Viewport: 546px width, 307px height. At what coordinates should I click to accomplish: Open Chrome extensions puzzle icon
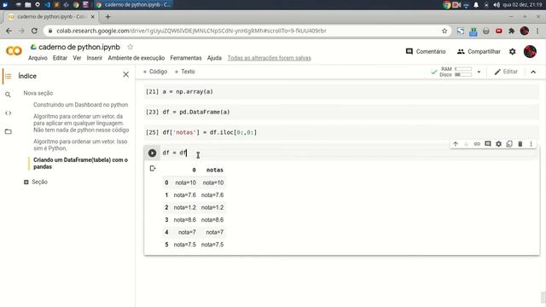[x=511, y=31]
